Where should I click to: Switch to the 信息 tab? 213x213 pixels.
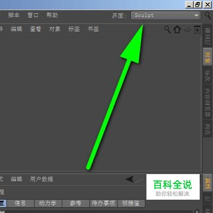pyautogui.click(x=20, y=203)
